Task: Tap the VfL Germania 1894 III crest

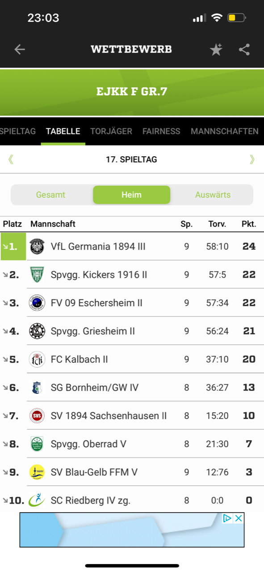Action: click(37, 246)
